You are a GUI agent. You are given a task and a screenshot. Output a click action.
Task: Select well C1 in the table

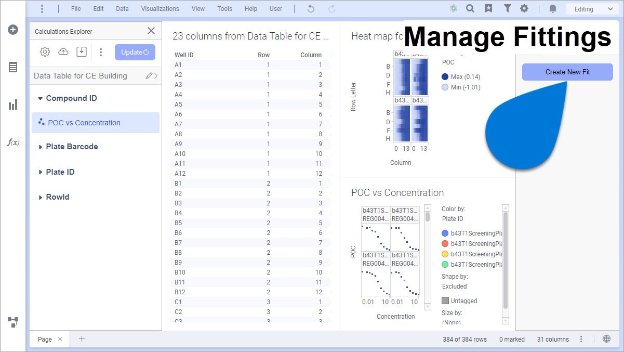tap(178, 302)
